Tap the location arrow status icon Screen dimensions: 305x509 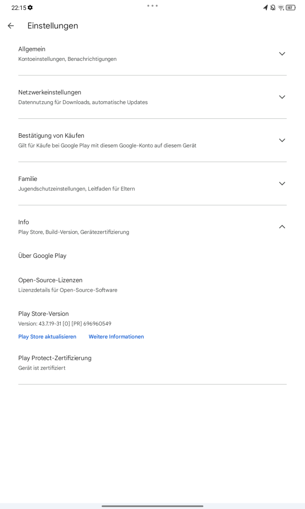click(x=265, y=8)
